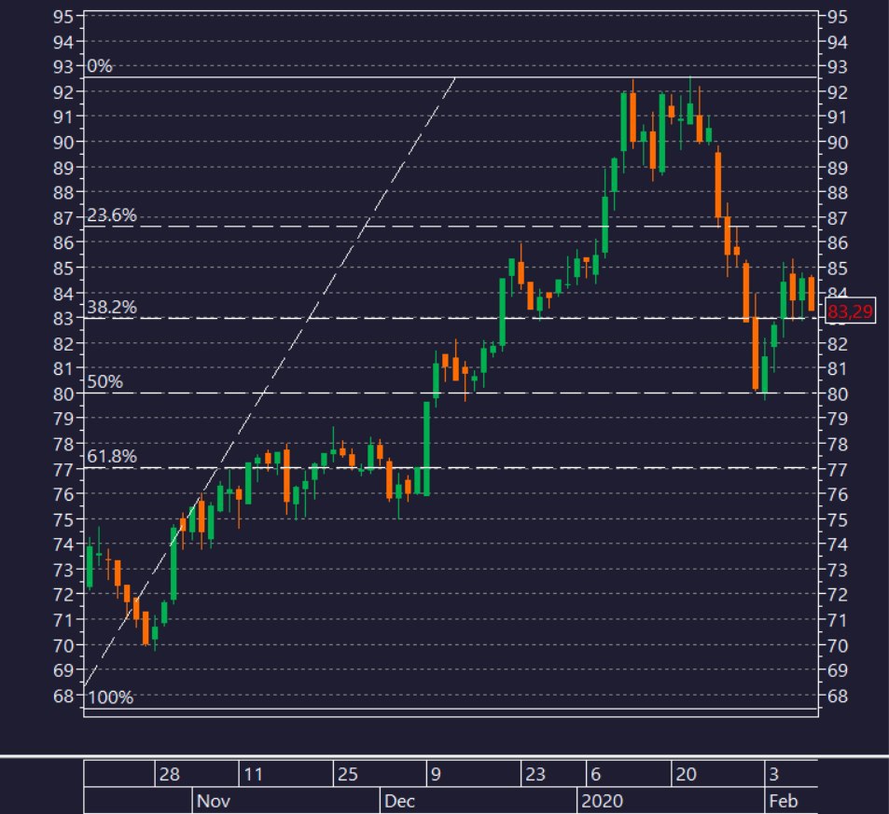Click price 90 on left axis
889x814 pixels.
(x=63, y=143)
